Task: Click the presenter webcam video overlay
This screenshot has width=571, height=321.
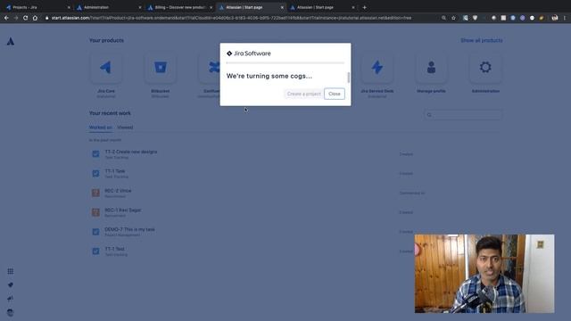Action: (x=484, y=274)
